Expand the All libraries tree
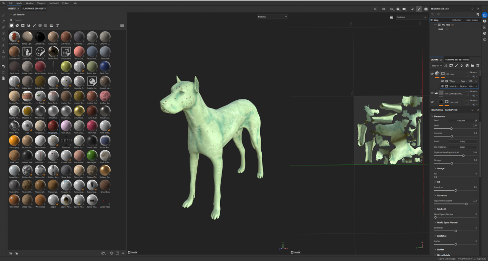 (x=10, y=15)
